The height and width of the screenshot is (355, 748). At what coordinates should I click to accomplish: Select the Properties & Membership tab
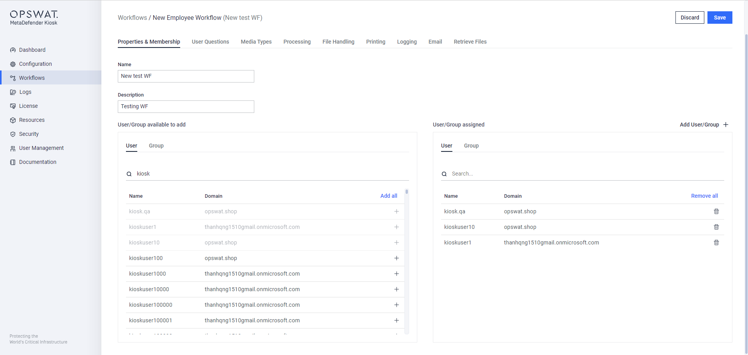point(149,42)
